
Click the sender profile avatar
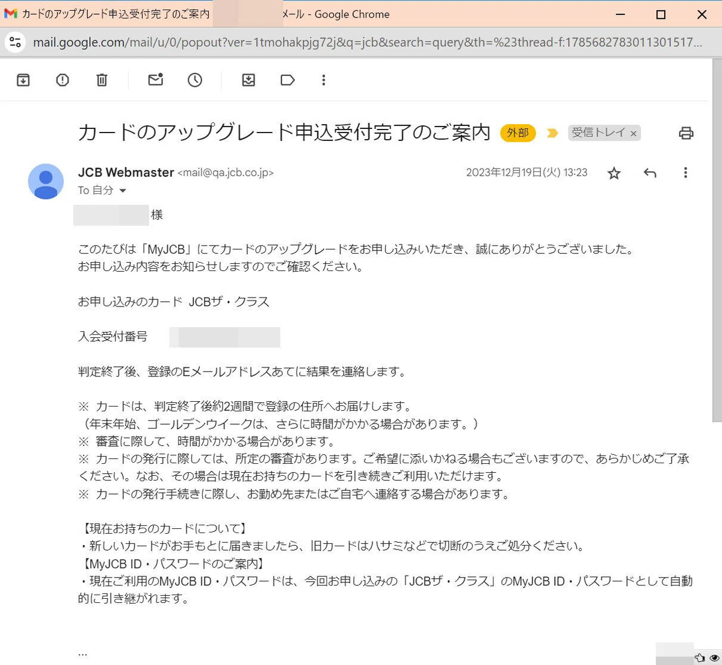(46, 181)
